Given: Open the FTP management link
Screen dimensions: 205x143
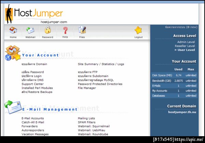Looking at the screenshot, I should (88, 72).
